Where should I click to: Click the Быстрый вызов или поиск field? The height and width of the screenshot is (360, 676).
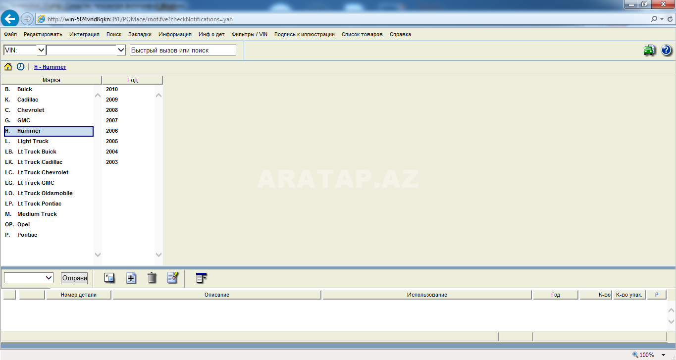183,50
